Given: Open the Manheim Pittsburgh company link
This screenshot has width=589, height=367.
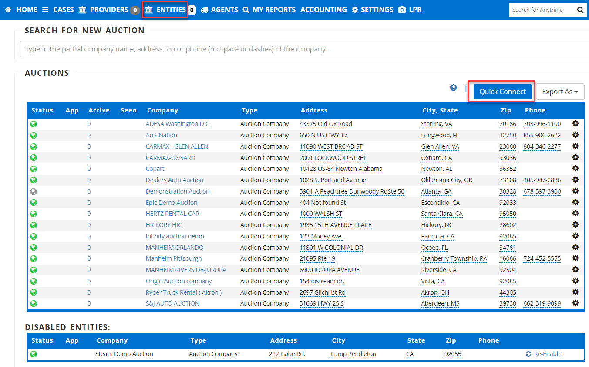Looking at the screenshot, I should 174,258.
